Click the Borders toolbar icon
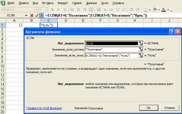 (x=145, y=10)
